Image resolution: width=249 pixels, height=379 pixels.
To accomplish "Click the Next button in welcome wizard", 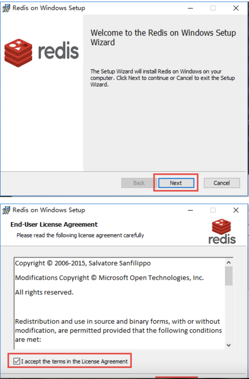I will (176, 183).
